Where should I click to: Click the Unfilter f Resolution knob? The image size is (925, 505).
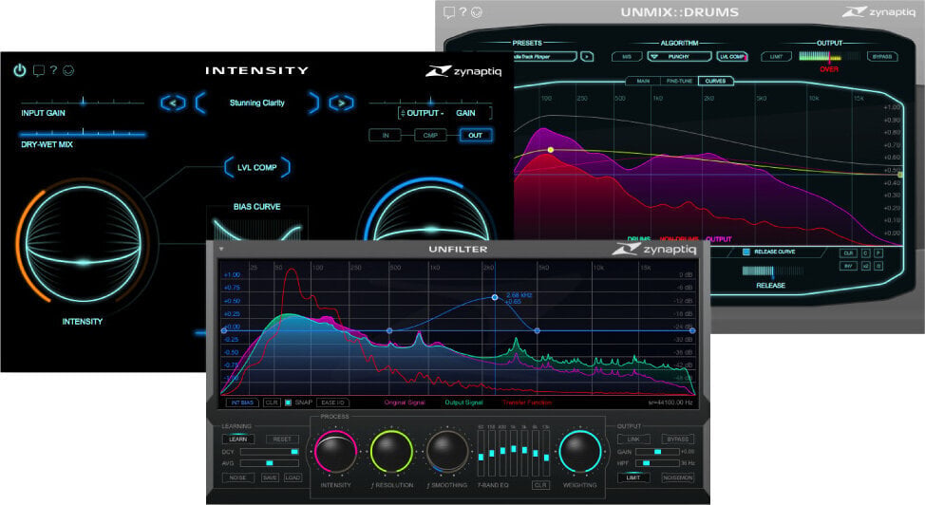391,453
